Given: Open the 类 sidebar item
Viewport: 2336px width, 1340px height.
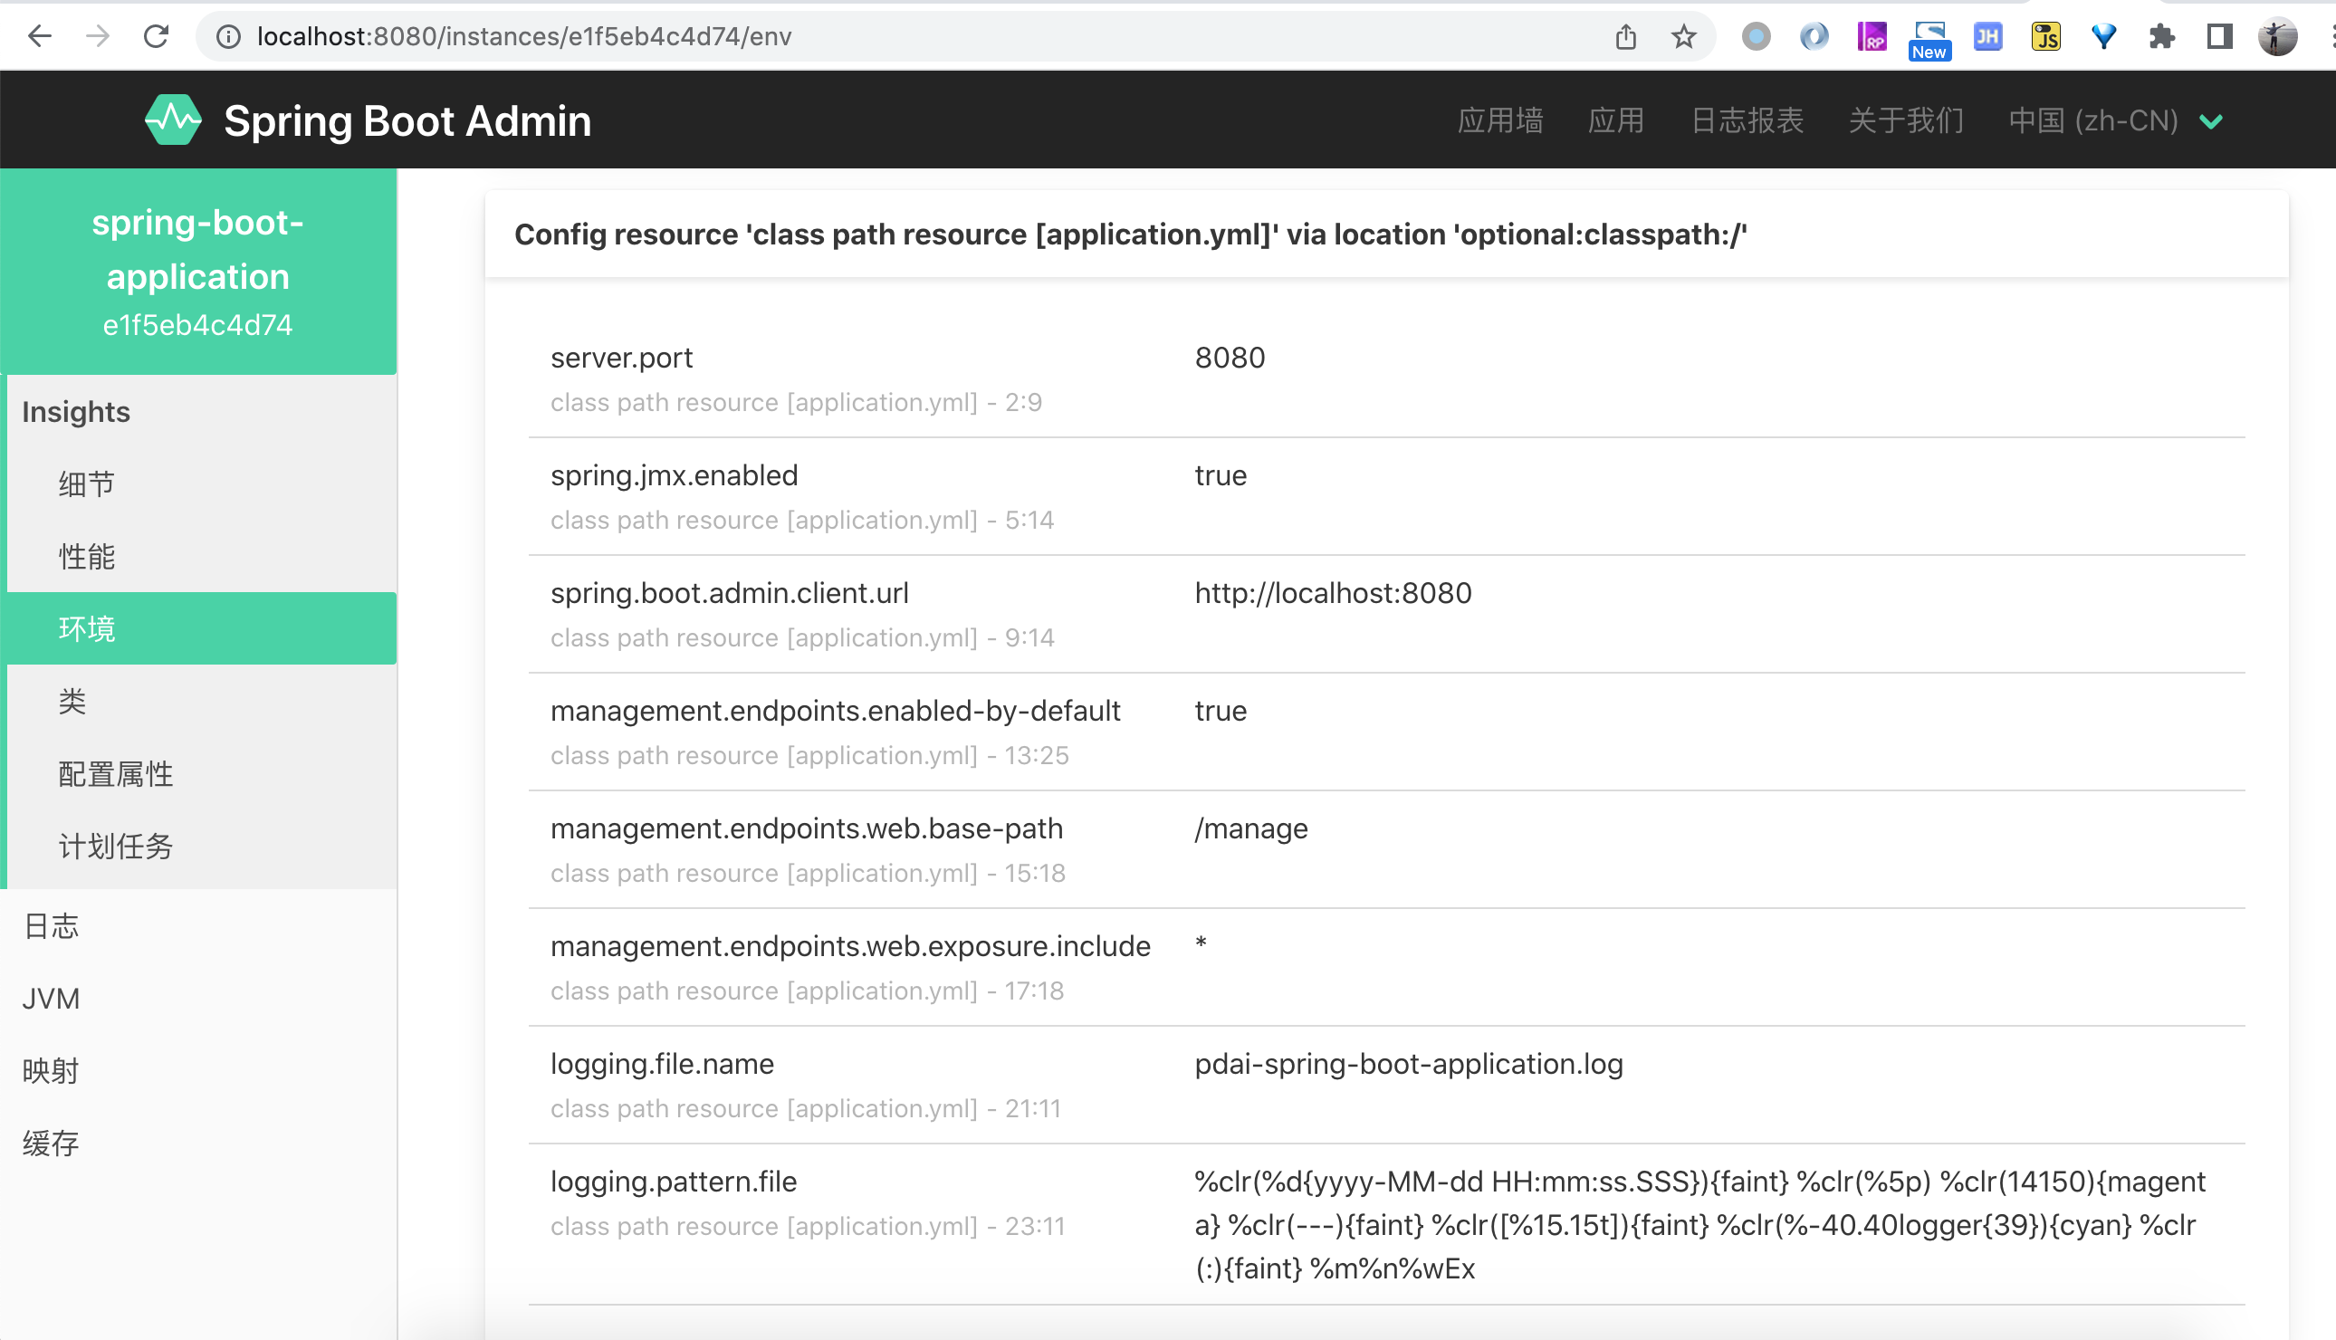Looking at the screenshot, I should 202,702.
